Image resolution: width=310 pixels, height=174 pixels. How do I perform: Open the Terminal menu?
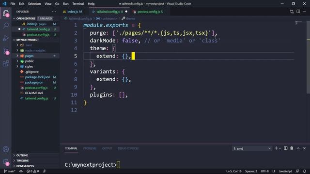(78, 4)
